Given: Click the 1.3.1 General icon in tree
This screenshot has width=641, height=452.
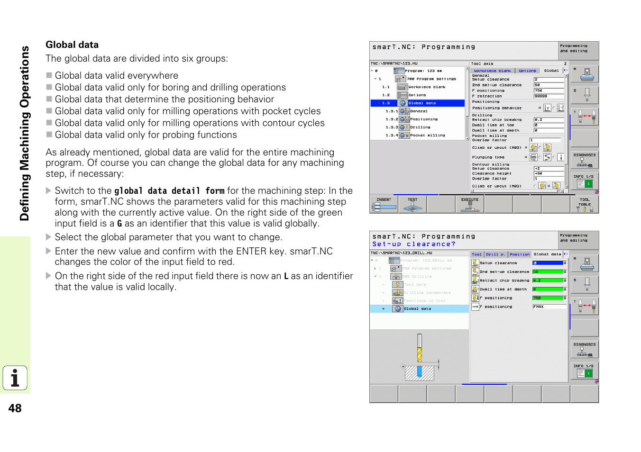Looking at the screenshot, I should click(x=404, y=111).
